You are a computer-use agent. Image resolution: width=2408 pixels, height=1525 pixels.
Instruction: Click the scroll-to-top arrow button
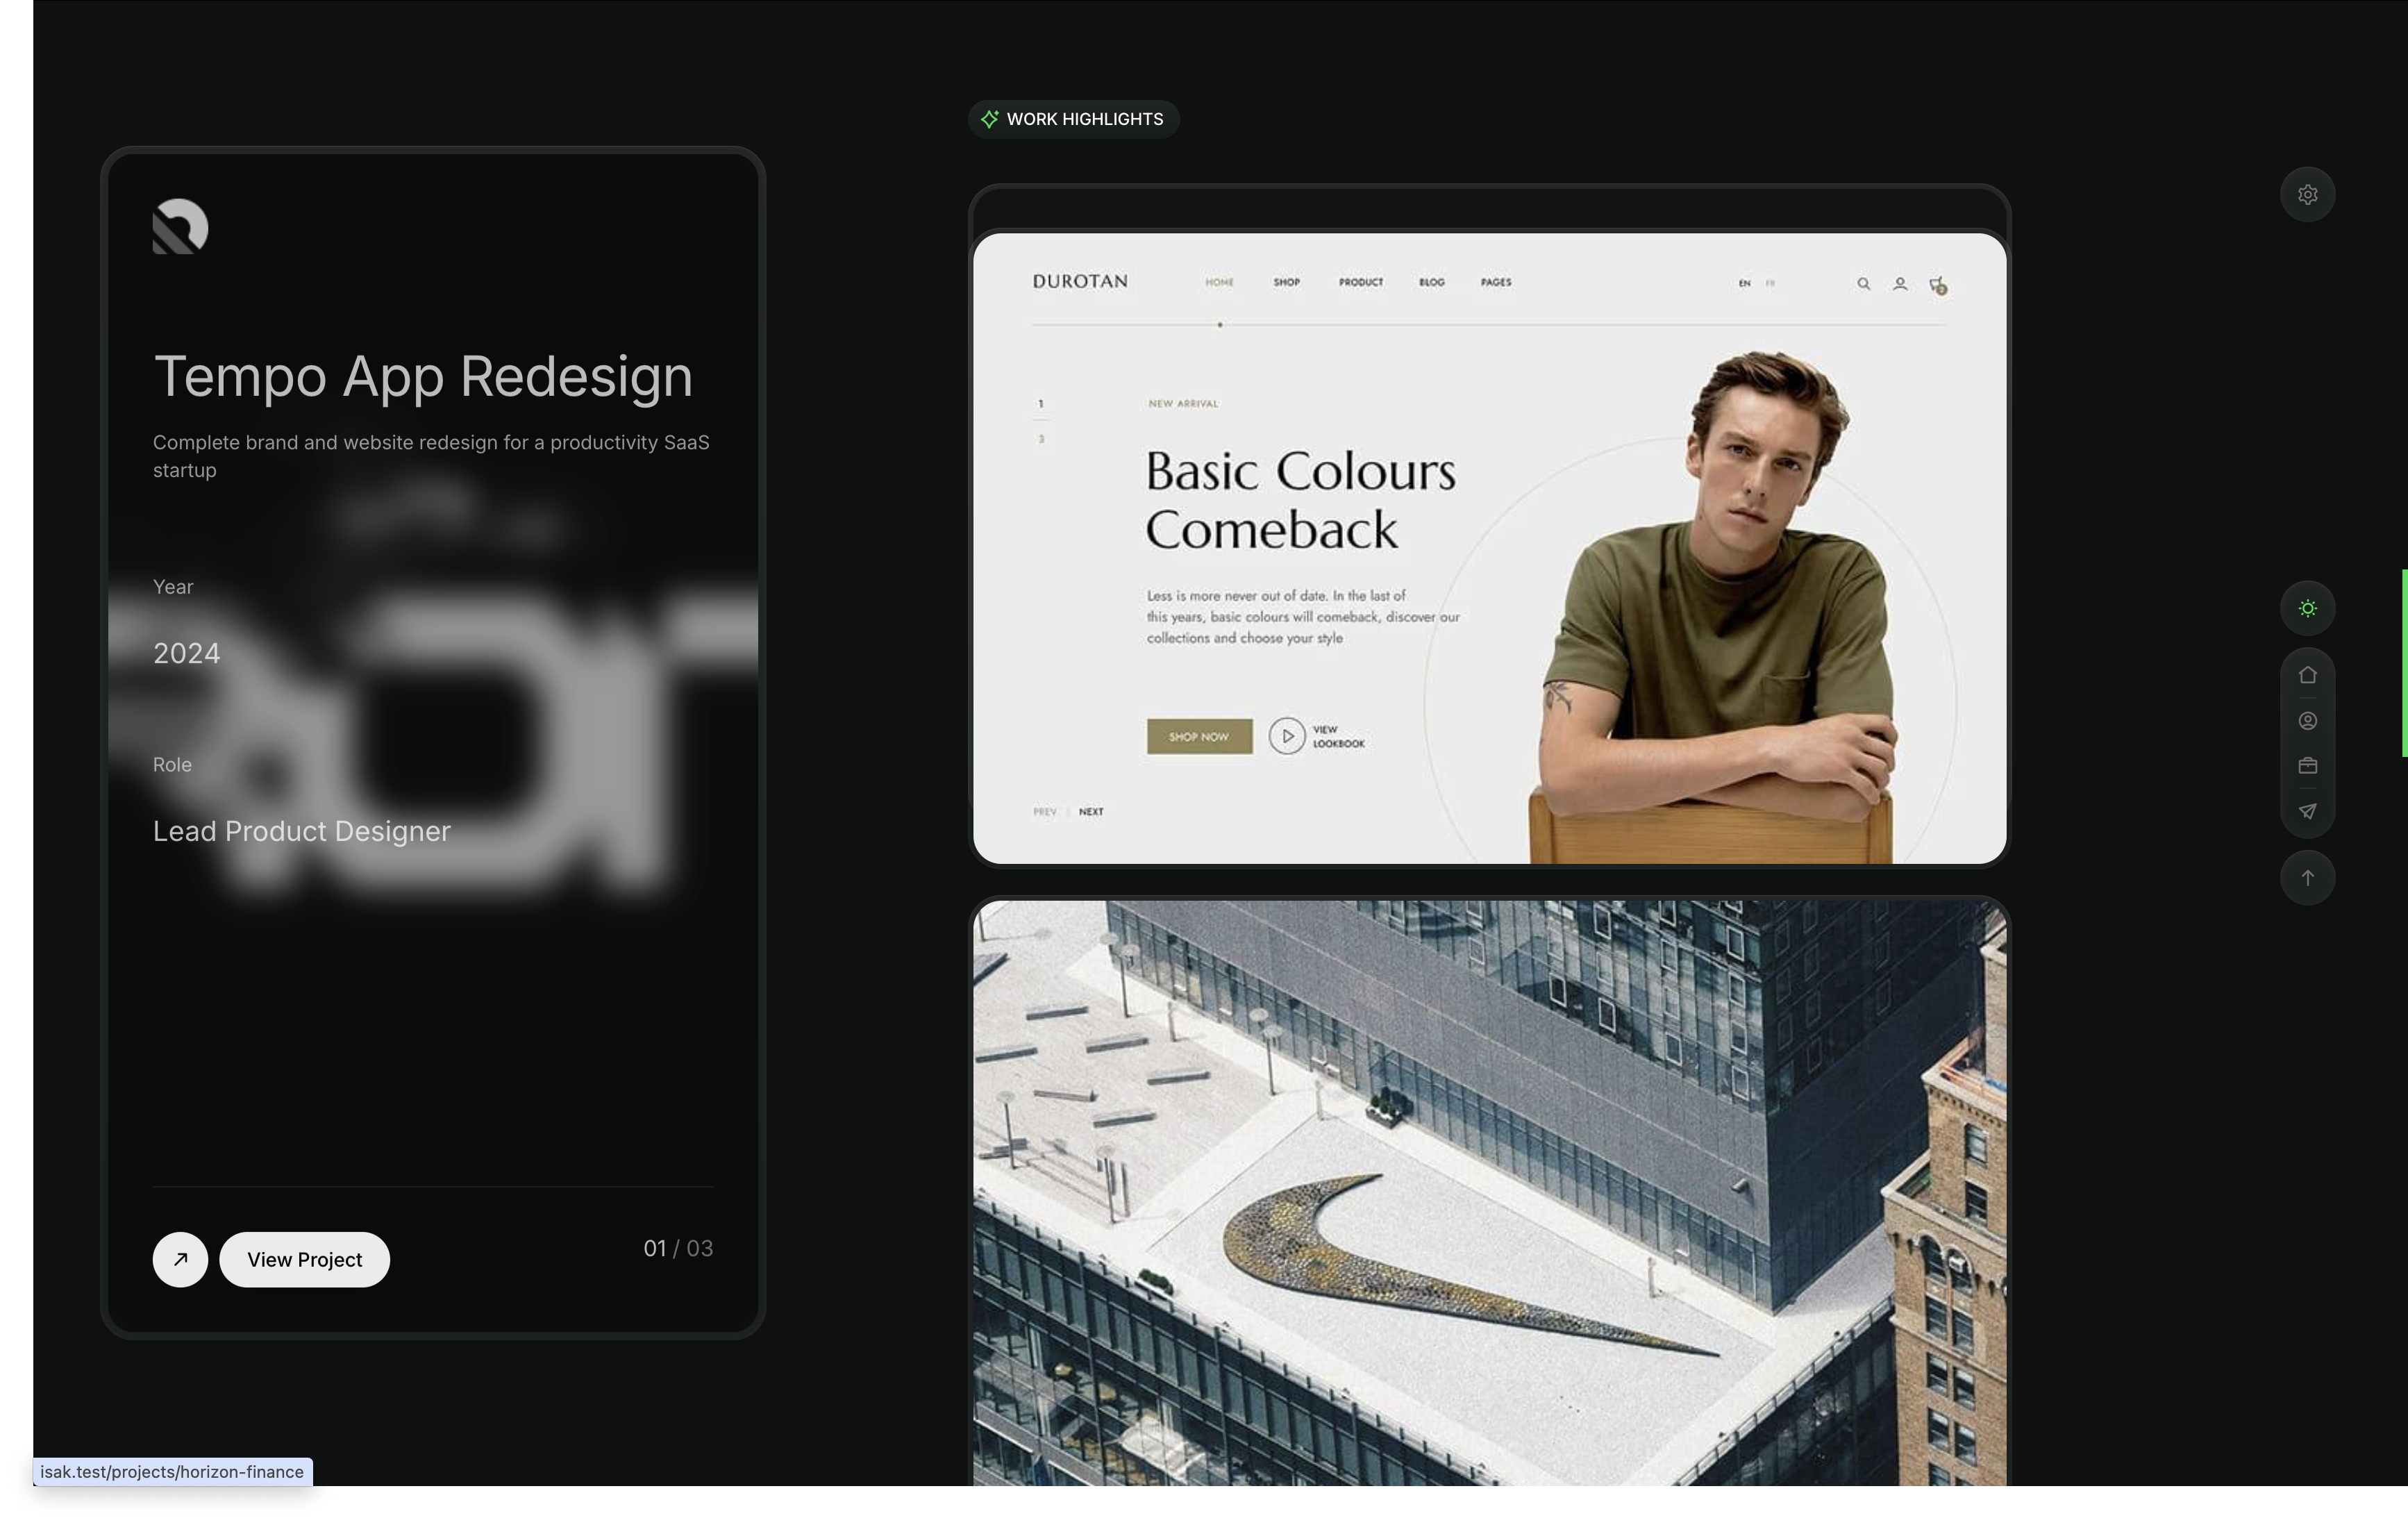click(x=2307, y=878)
